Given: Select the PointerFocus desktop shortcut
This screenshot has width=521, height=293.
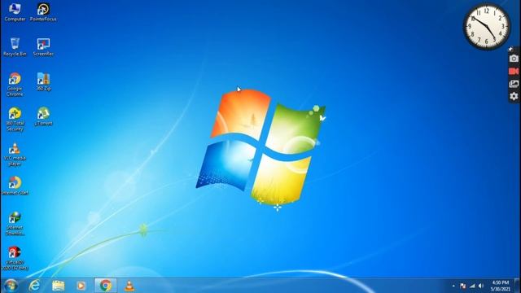Looking at the screenshot, I should pos(43,12).
